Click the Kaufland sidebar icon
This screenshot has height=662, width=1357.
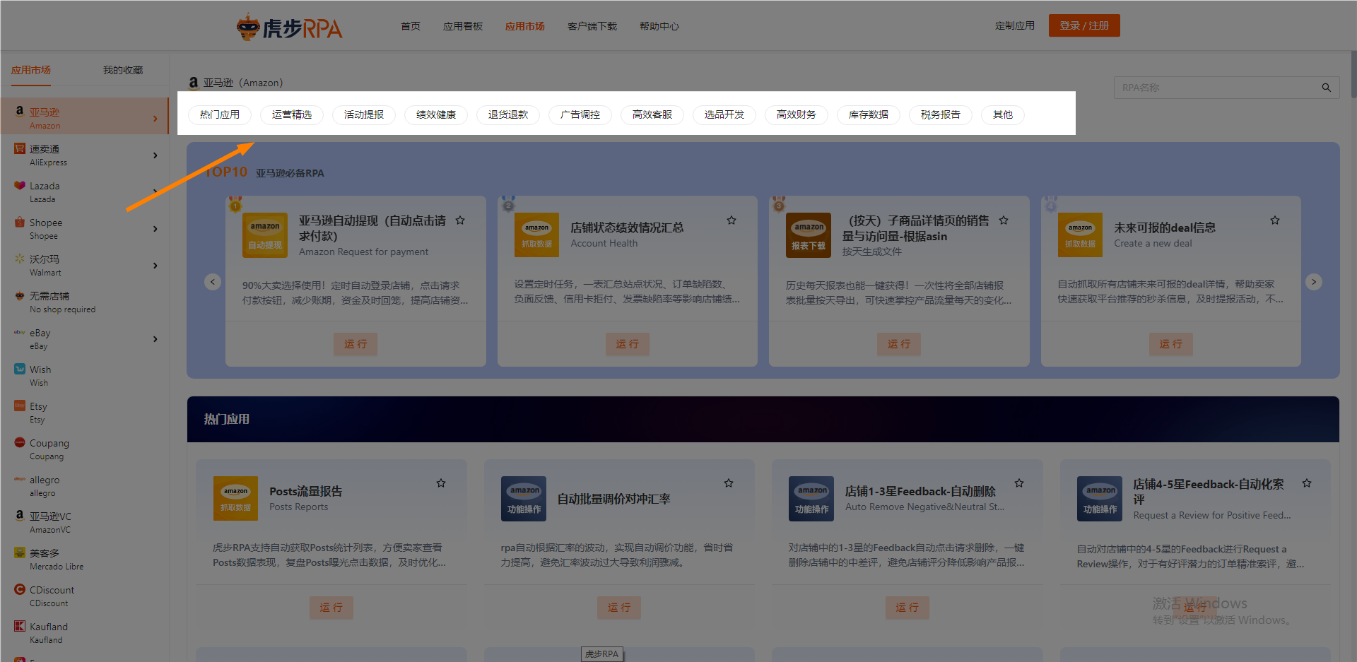click(20, 626)
